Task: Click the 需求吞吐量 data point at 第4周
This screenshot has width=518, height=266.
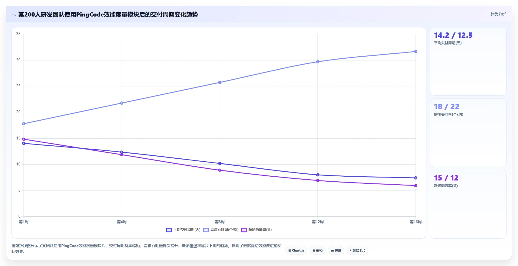Action: pos(122,103)
